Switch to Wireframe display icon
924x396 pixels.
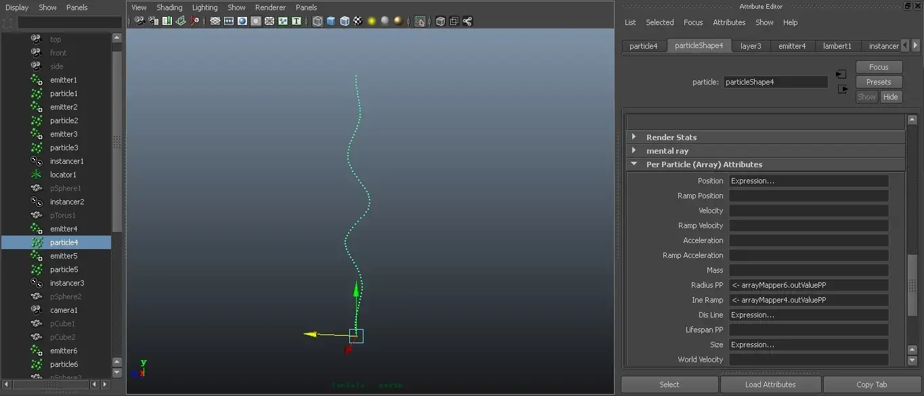(x=317, y=21)
